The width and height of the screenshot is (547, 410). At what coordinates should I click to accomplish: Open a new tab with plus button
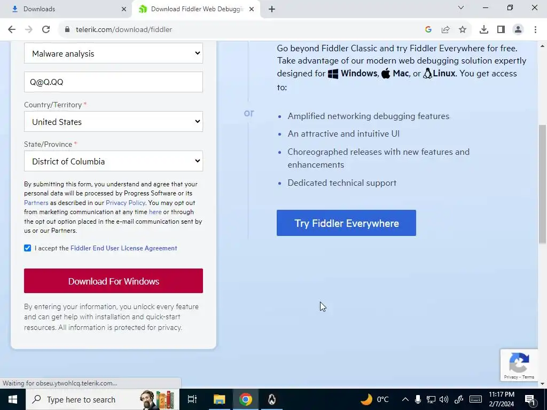(x=272, y=9)
